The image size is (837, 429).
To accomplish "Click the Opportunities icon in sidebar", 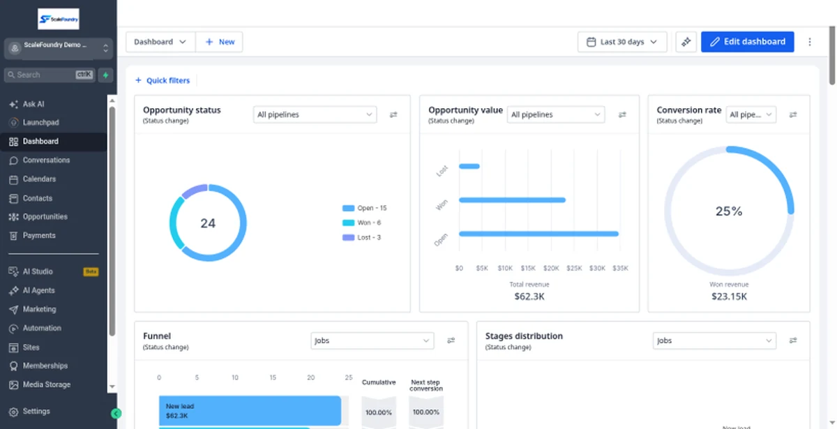I will click(x=14, y=217).
